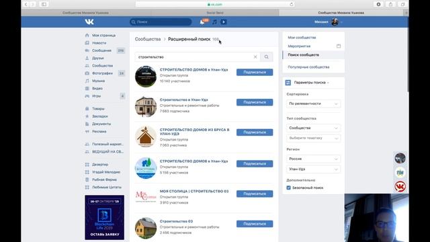430x242 pixels.
Task: Open Любимые Цитаты app in sidebar
Action: 106,187
